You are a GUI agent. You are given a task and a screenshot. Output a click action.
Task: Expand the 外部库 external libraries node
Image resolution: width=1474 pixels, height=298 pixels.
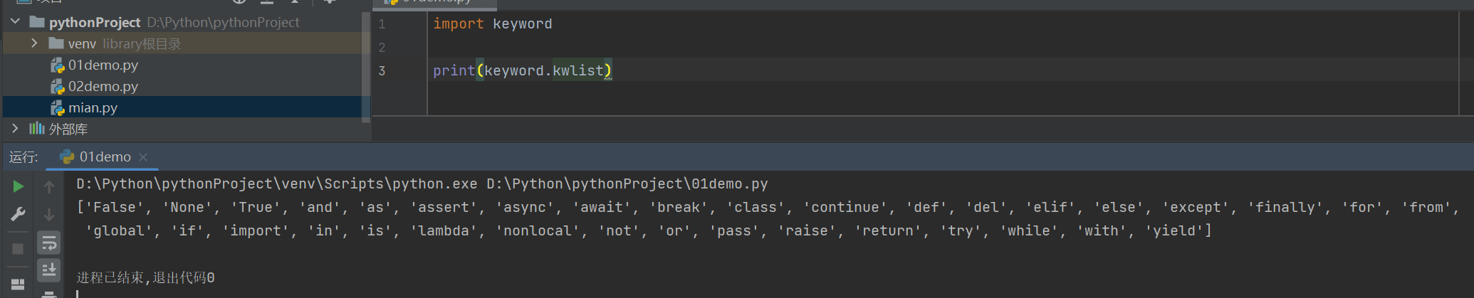click(15, 129)
